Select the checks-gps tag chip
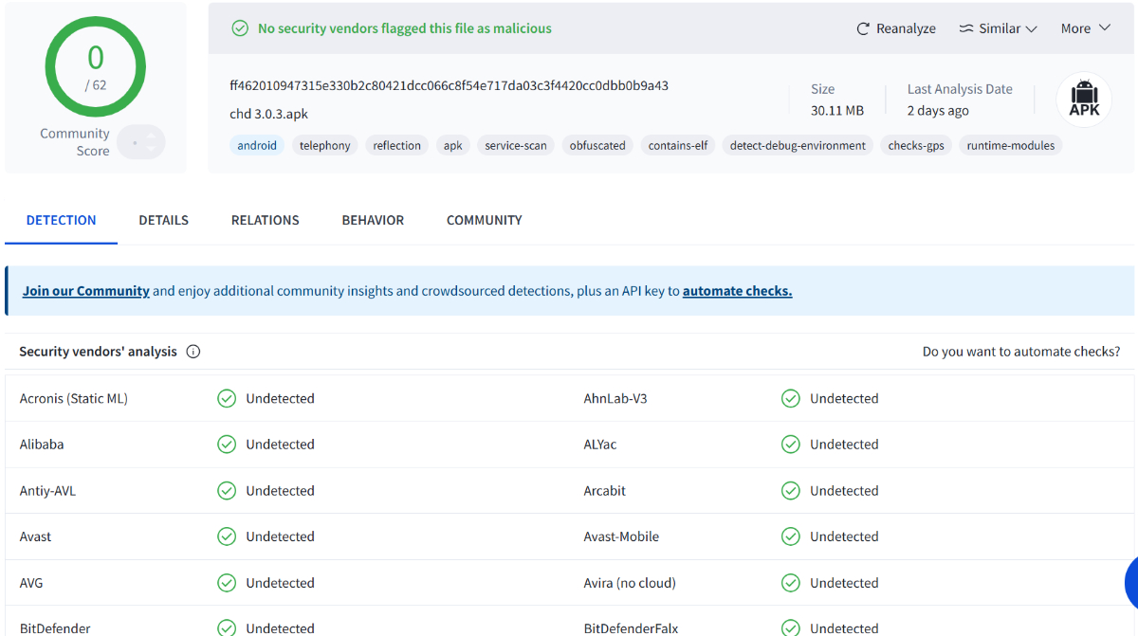 click(916, 145)
